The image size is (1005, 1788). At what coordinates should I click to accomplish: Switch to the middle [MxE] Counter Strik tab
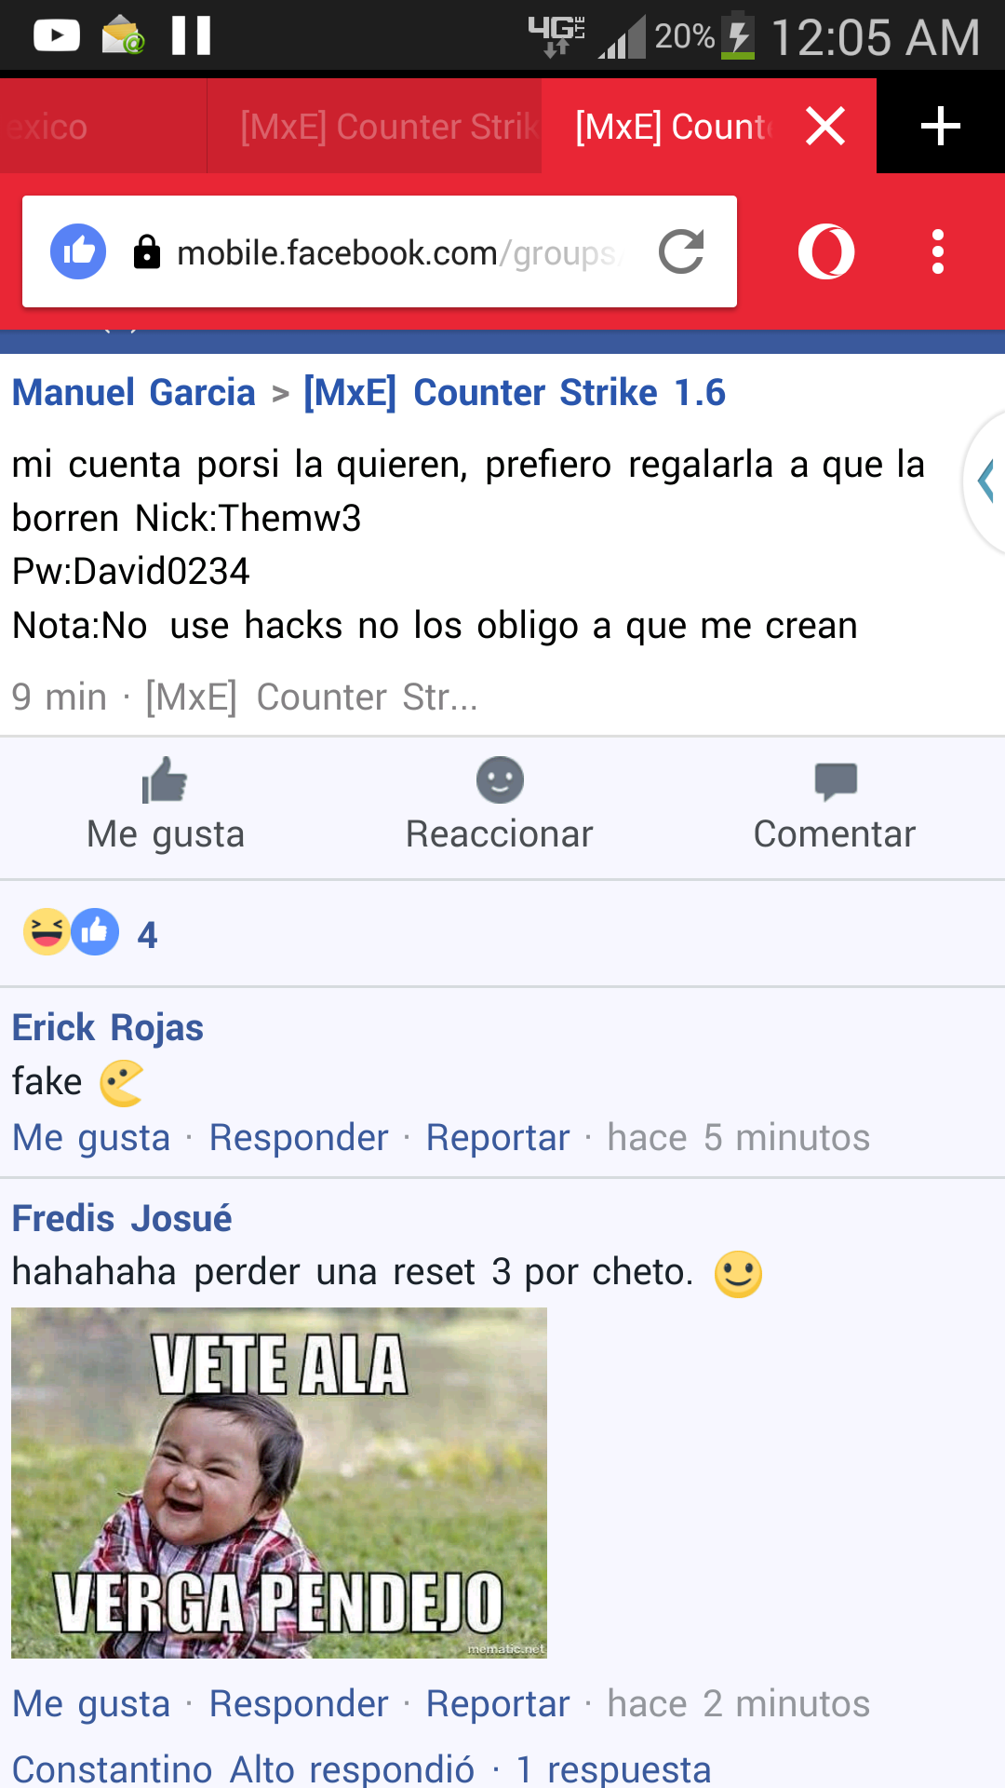374,126
